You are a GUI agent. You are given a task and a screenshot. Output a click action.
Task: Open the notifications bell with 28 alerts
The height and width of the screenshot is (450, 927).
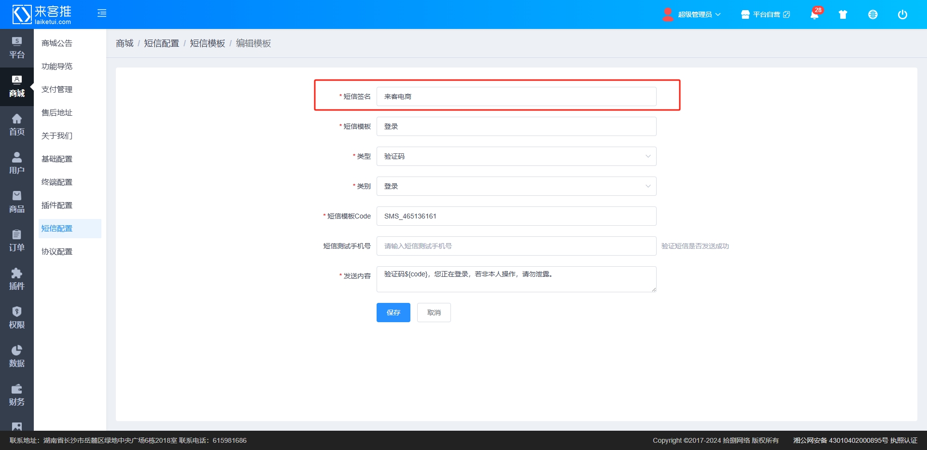tap(815, 14)
